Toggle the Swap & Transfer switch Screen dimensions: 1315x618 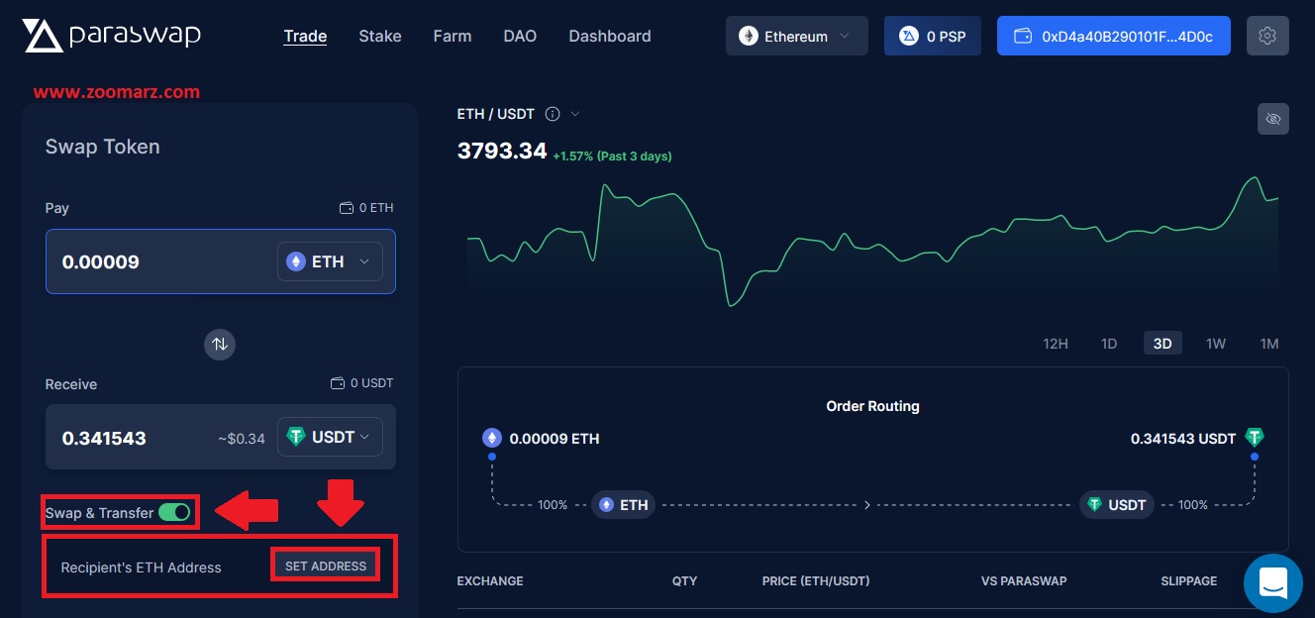coord(174,512)
